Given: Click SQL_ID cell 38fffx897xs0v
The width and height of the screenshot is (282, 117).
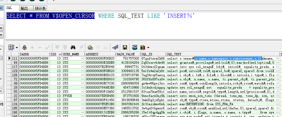Looking at the screenshot, I should [153, 79].
